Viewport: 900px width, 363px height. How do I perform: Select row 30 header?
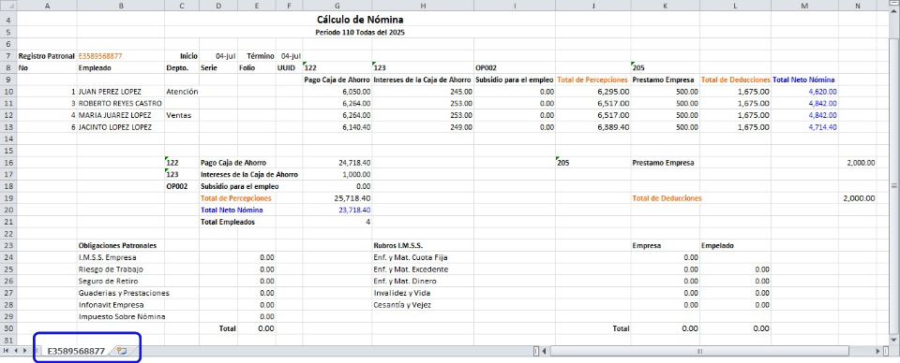[x=8, y=328]
